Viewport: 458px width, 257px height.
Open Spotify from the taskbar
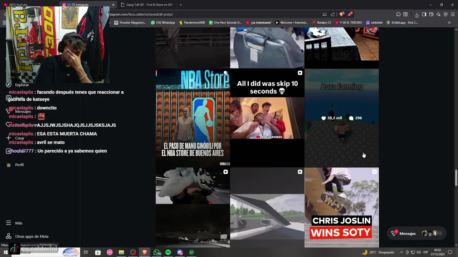168,252
